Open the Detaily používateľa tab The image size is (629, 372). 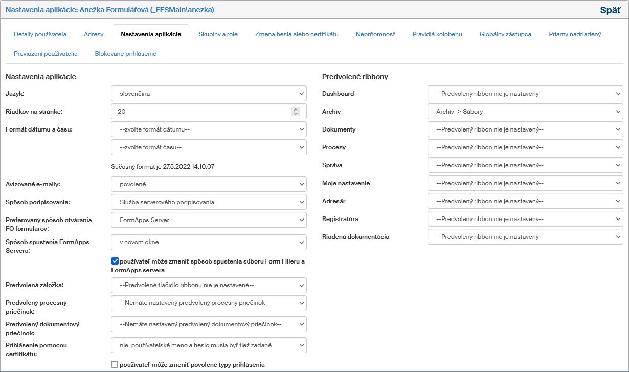(x=40, y=34)
